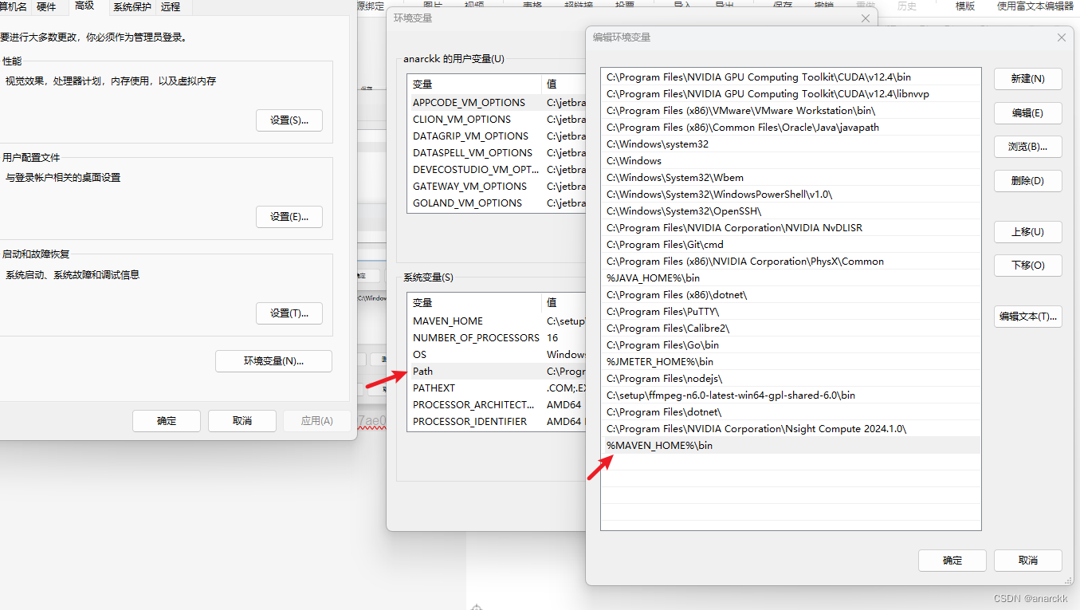Click 新建(N) in the edit variable dialog
This screenshot has width=1080, height=610.
(x=1027, y=79)
